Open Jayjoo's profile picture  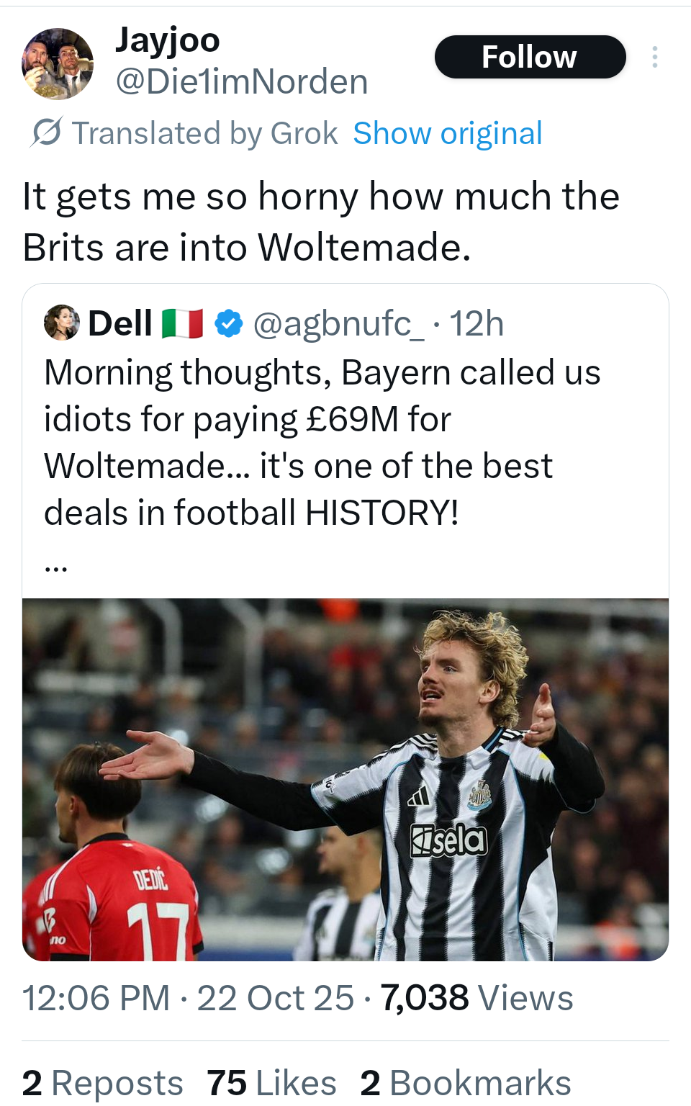pyautogui.click(x=58, y=63)
